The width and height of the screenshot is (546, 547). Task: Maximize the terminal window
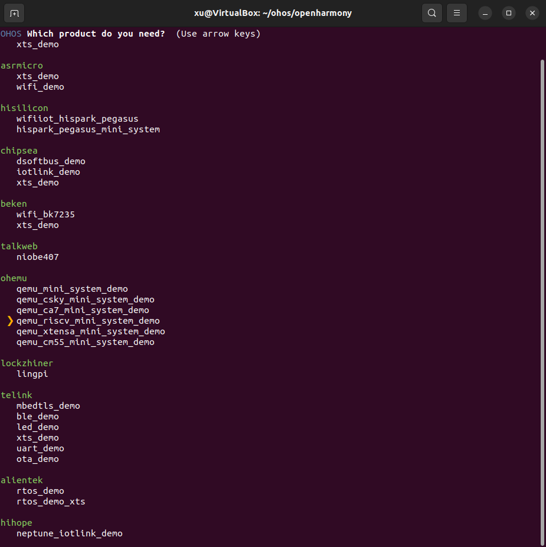508,13
